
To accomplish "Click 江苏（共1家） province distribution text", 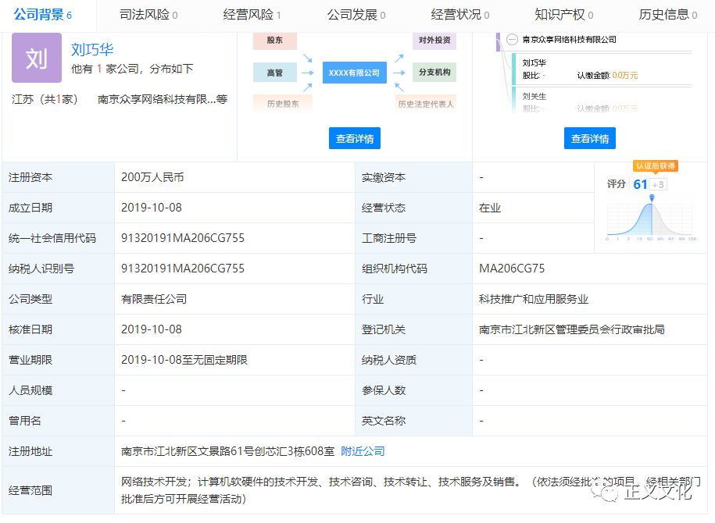I will coord(45,99).
